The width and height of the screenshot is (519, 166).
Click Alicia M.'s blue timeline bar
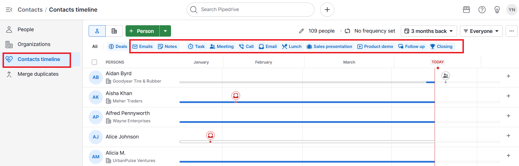(307, 161)
